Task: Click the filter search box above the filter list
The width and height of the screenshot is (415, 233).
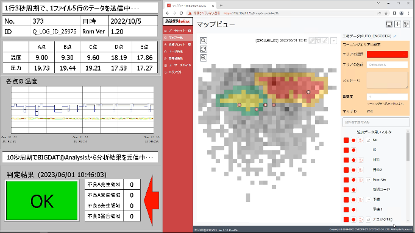Action: coord(376,122)
